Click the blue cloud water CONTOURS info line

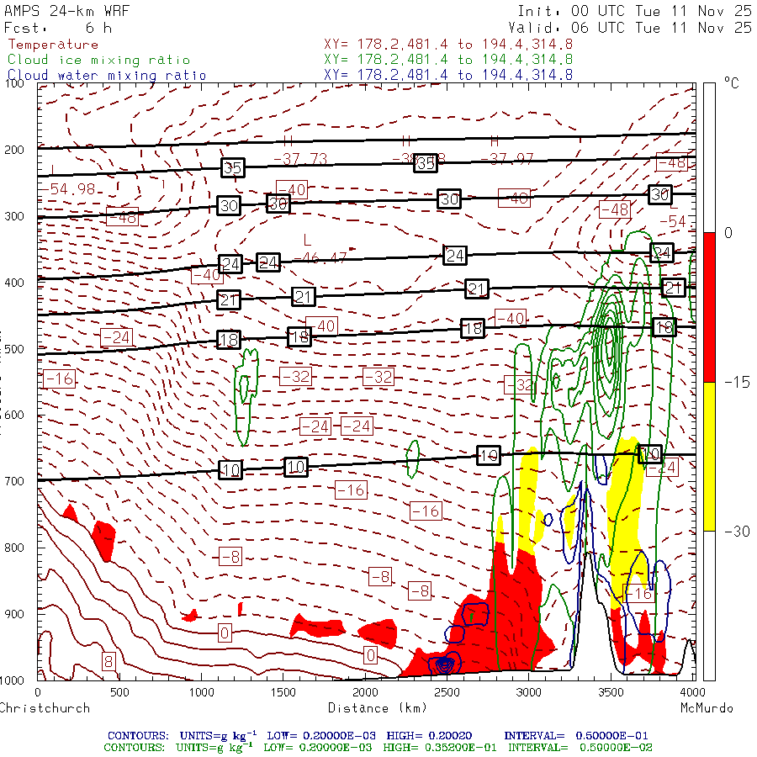(378, 736)
